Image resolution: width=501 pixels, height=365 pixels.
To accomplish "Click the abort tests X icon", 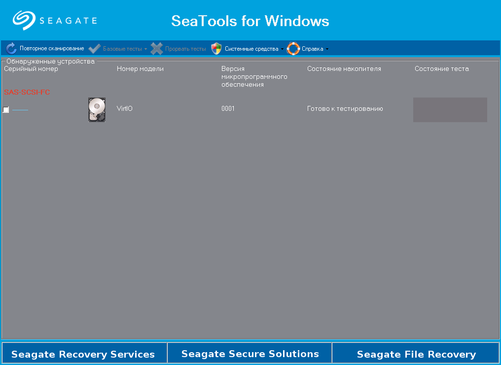I will pos(157,49).
